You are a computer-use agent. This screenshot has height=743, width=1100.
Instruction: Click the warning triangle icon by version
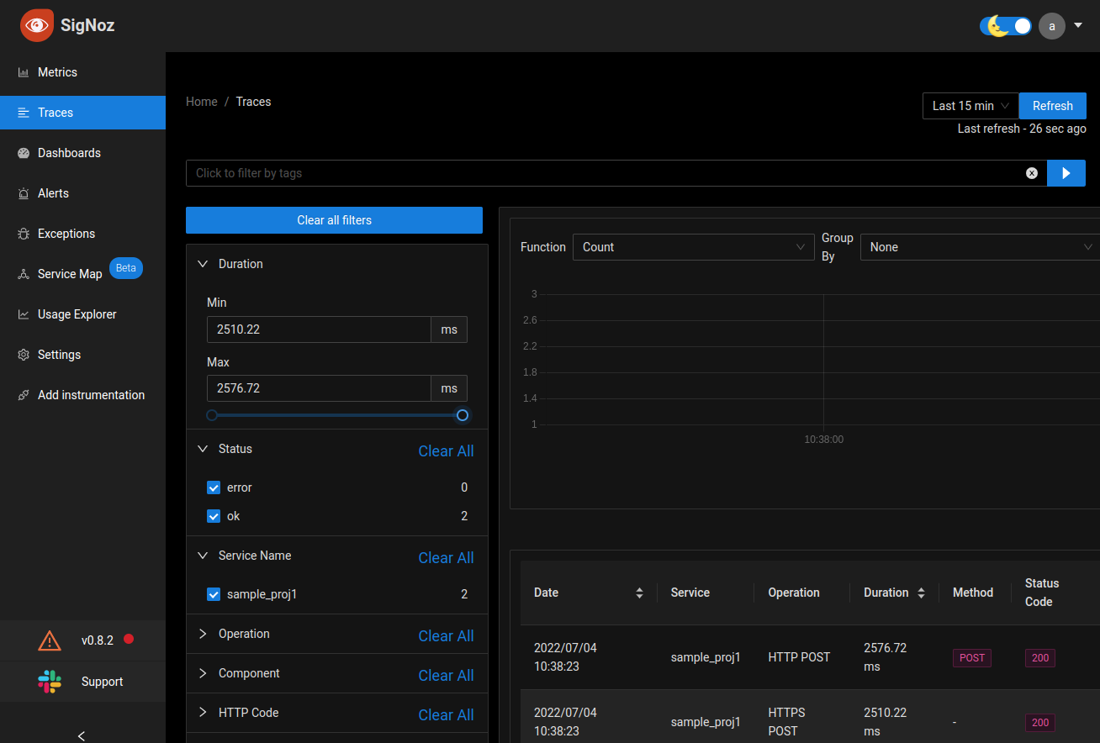pos(50,640)
